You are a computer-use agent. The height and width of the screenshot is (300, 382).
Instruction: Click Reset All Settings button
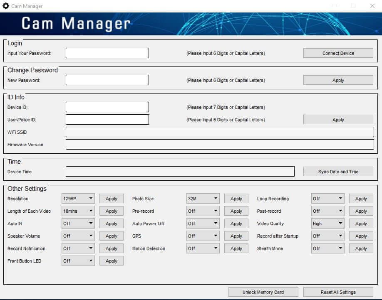338,292
